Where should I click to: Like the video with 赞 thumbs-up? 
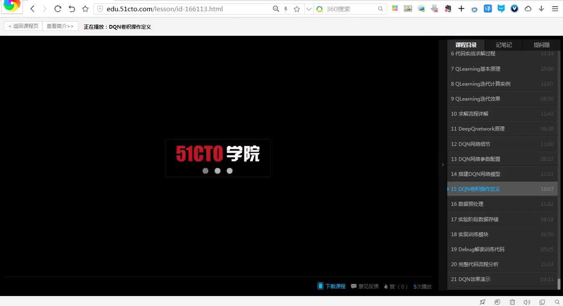pos(396,286)
